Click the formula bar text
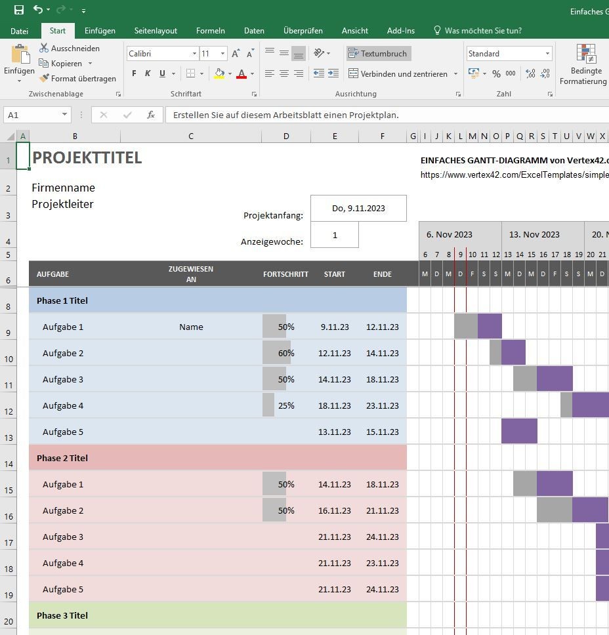609x635 pixels. point(285,115)
